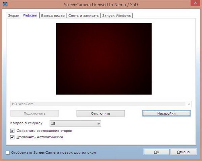Open the Вывод видео tab
The width and height of the screenshot is (202, 161).
click(53, 16)
